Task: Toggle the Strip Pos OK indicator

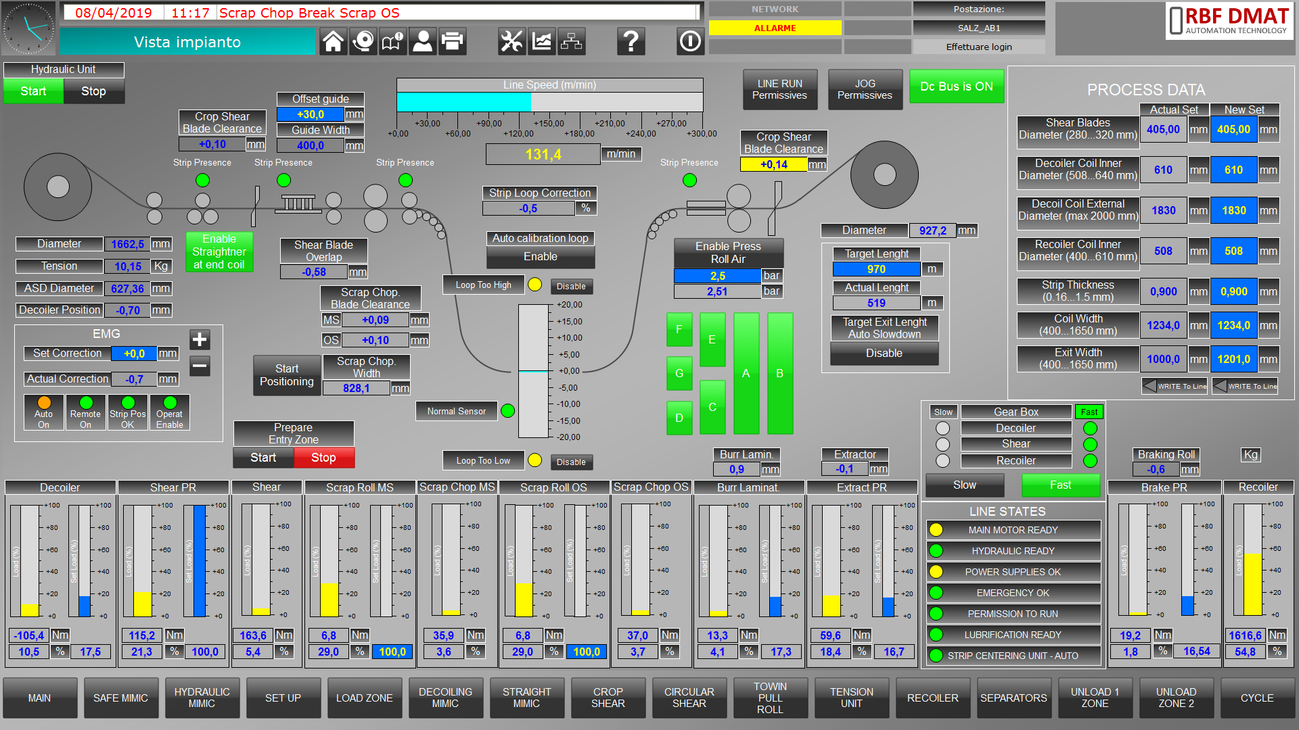Action: tap(128, 412)
